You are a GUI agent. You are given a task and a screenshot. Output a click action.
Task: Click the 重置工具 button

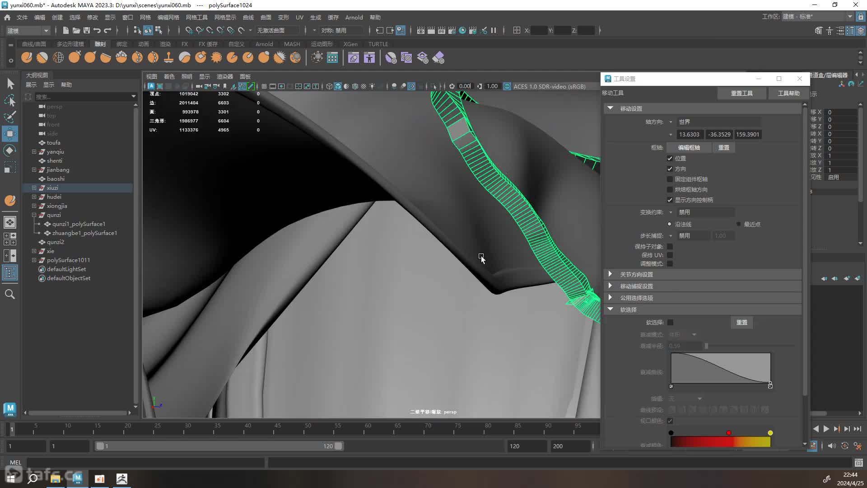pyautogui.click(x=741, y=93)
